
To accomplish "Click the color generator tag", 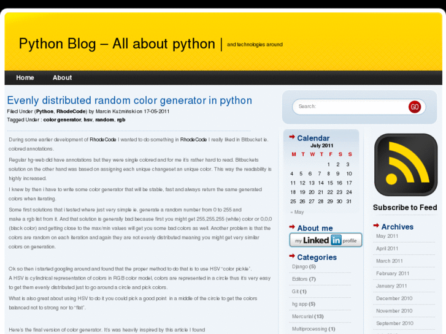I will point(62,120).
